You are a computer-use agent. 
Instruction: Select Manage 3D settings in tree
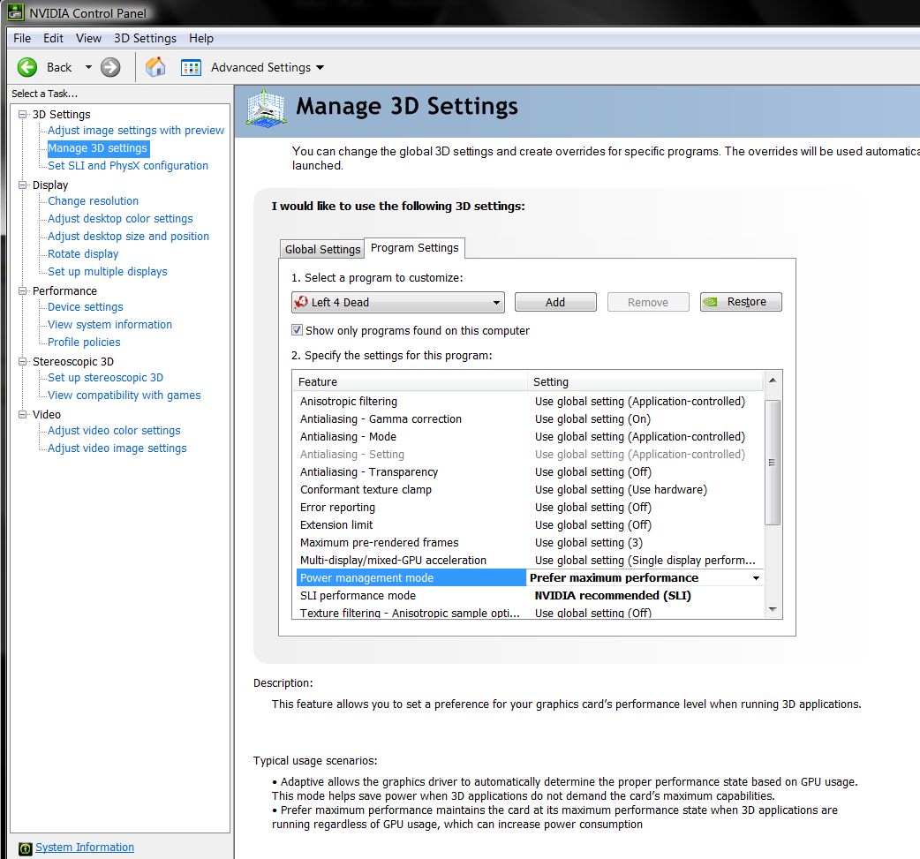coord(97,147)
